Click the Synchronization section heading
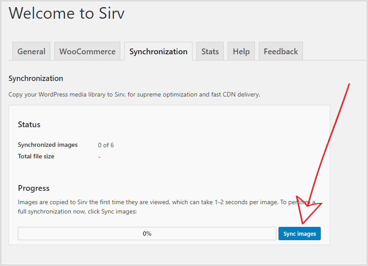Screen dimensions: 368x266 pyautogui.click(x=36, y=78)
